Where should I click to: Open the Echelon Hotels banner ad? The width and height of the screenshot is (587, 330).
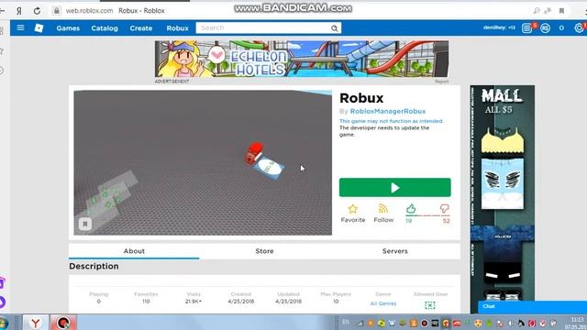pos(302,59)
